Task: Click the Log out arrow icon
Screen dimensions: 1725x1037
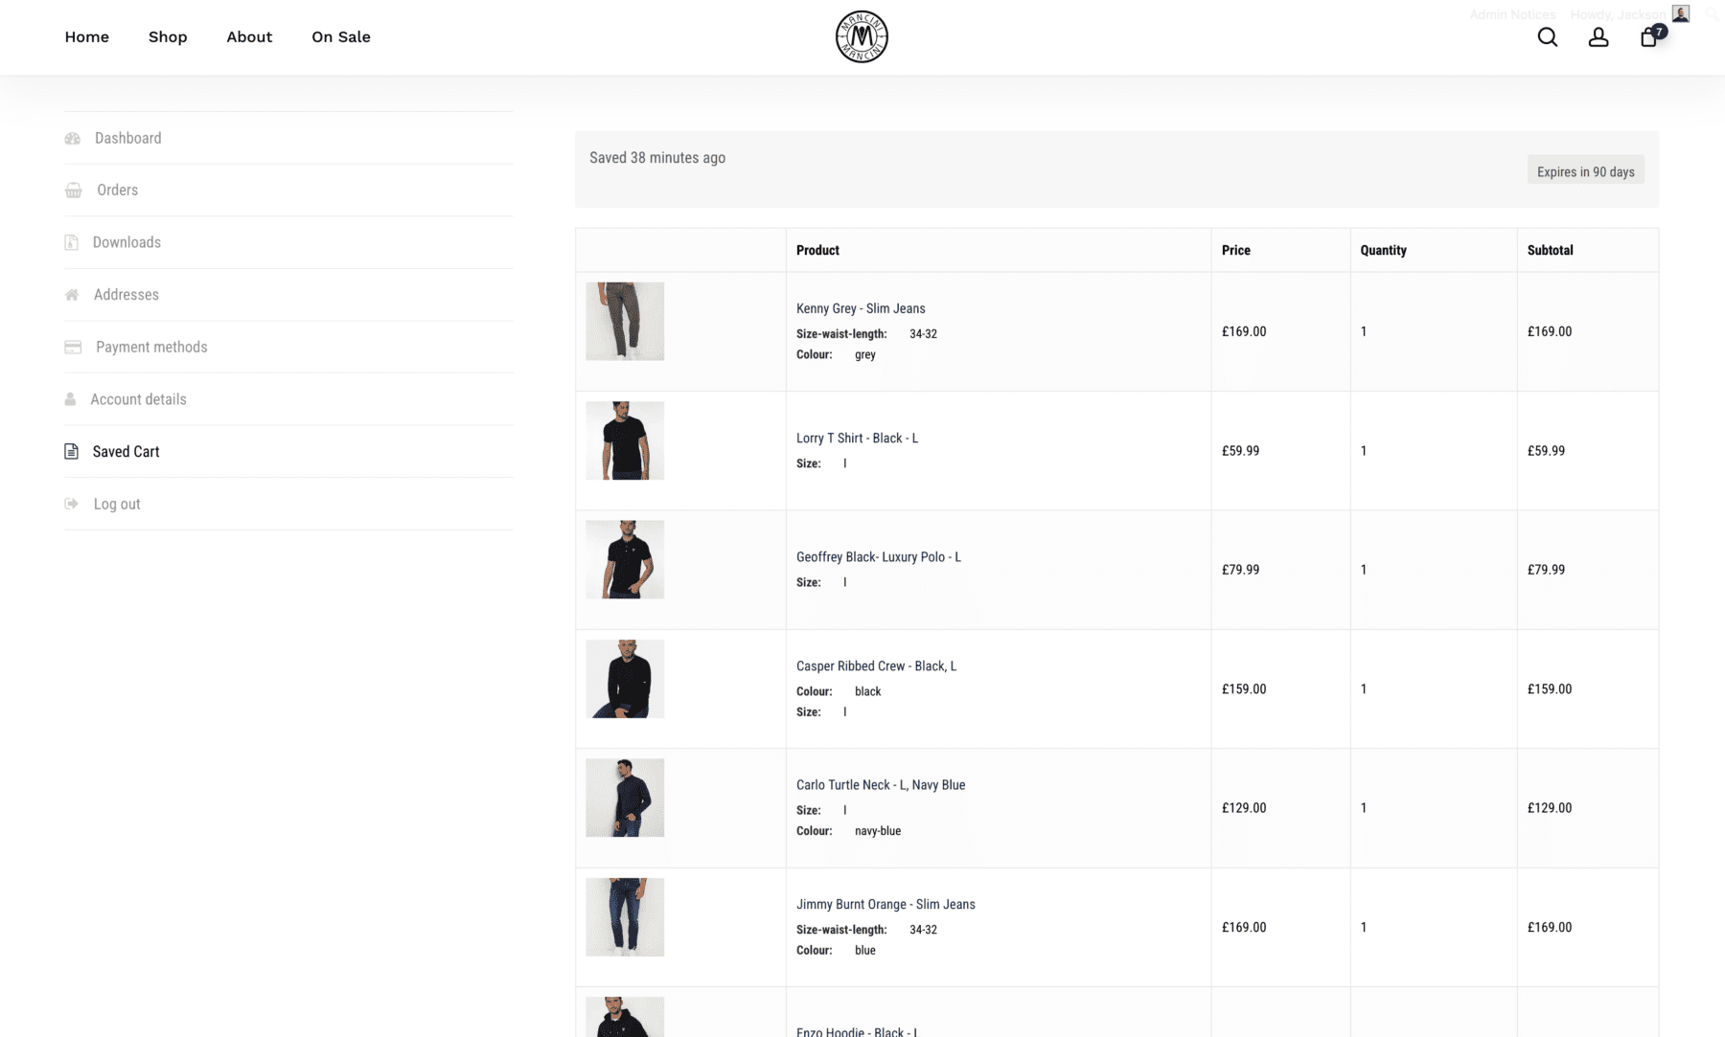Action: point(72,504)
